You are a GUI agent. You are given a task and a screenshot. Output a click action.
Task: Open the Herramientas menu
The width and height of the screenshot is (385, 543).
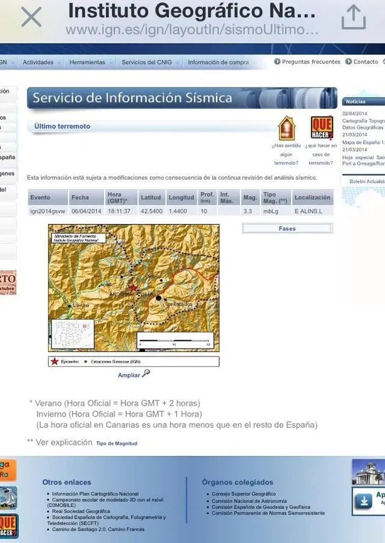tap(87, 62)
